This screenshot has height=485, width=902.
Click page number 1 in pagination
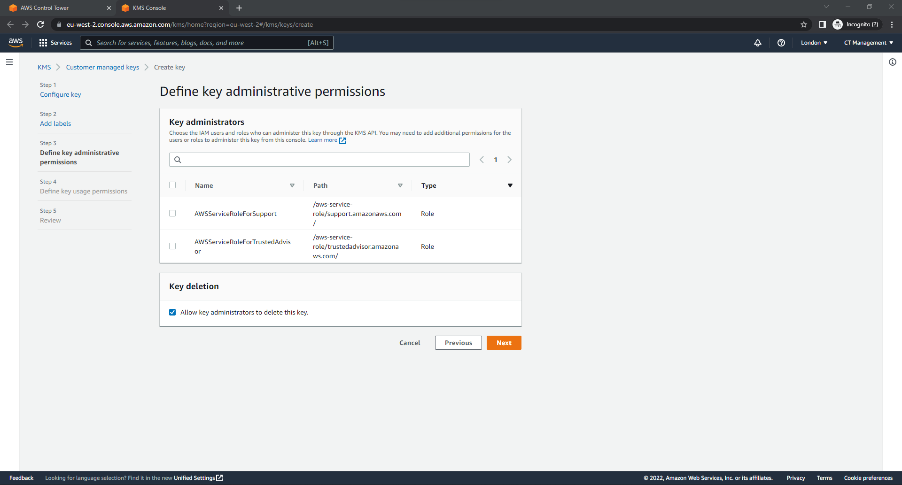(496, 160)
